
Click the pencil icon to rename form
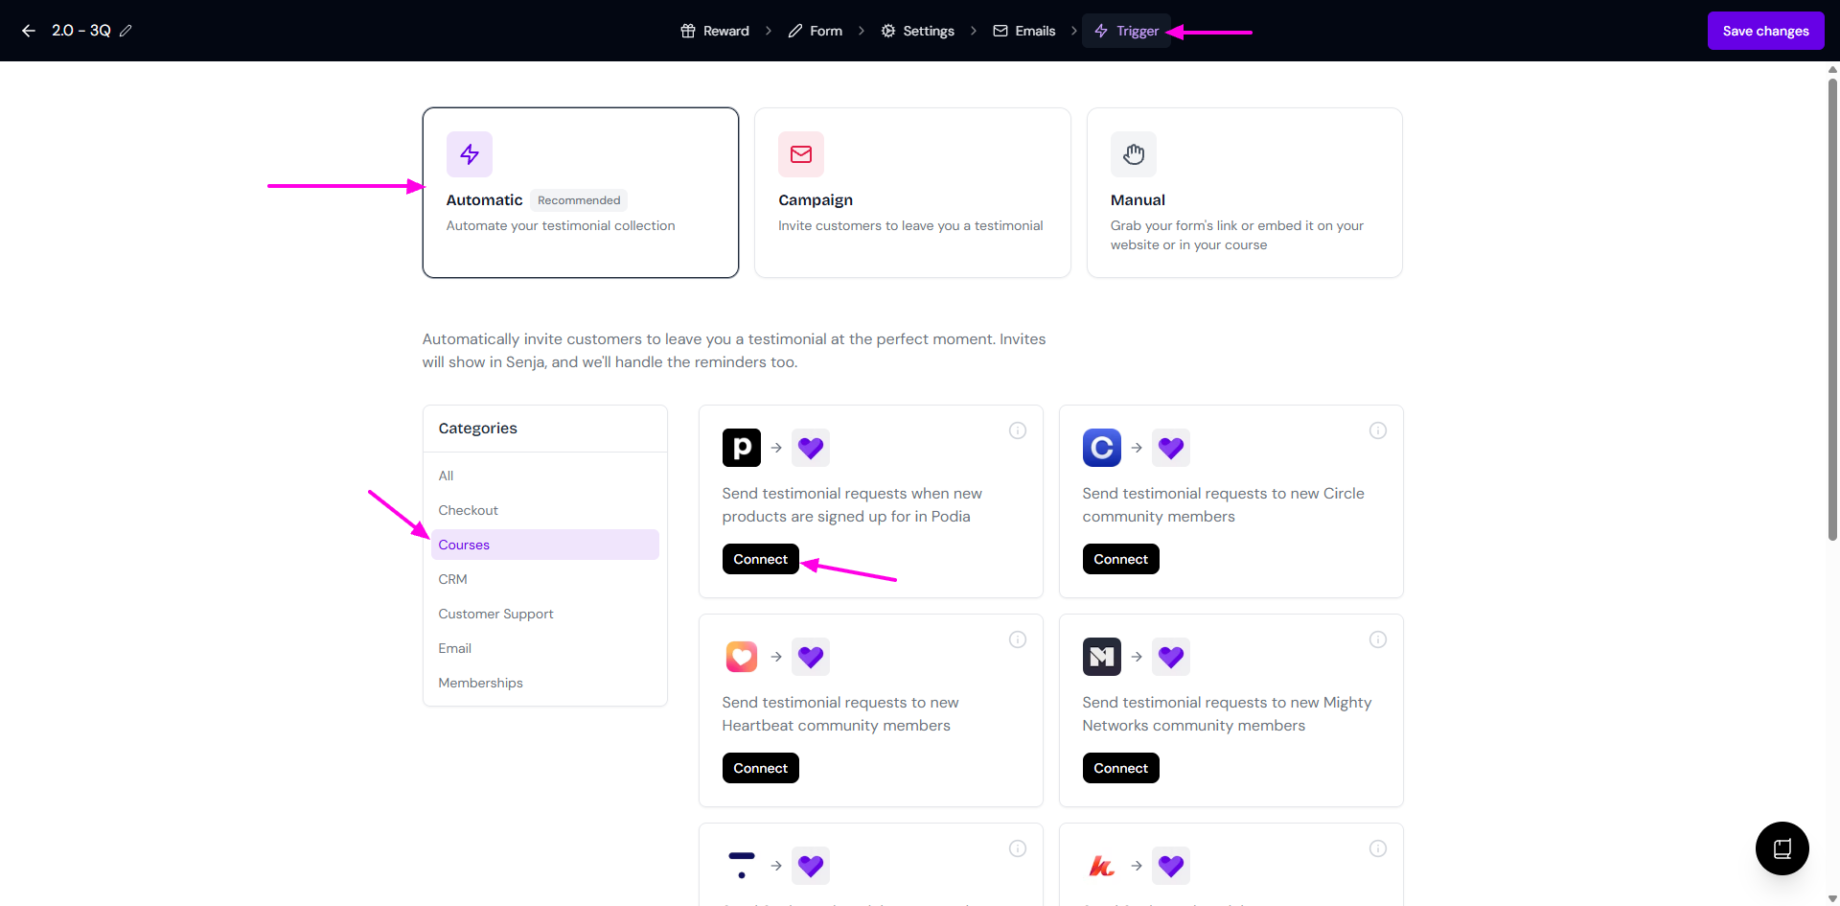126,31
